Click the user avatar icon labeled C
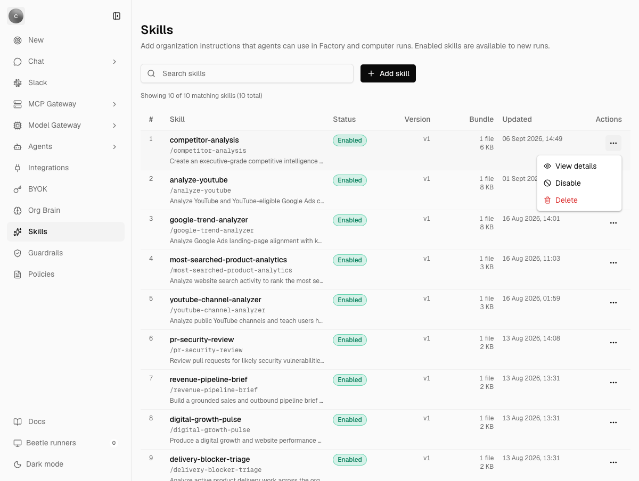The image size is (639, 481). (x=16, y=16)
